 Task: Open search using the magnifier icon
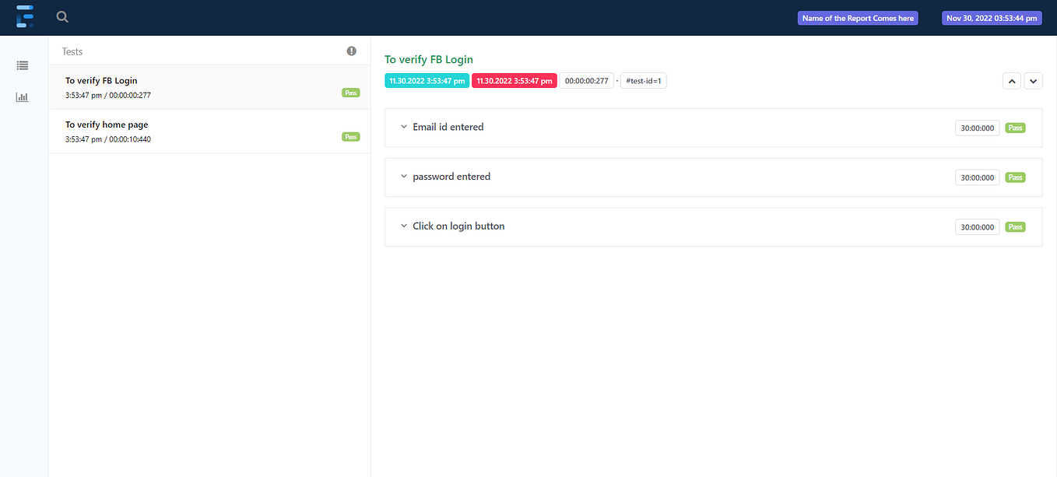[x=61, y=16]
